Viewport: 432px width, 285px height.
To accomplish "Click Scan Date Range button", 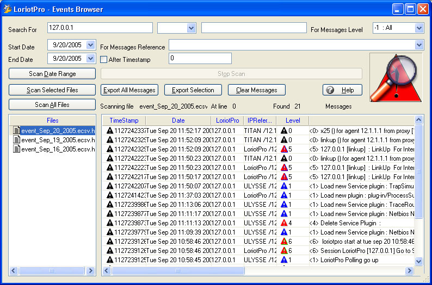I will click(x=52, y=74).
